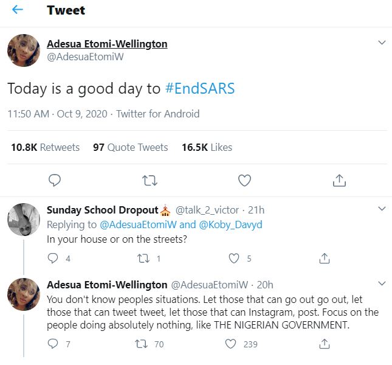
Task: View the 10.8K Retweets list
Action: point(46,147)
